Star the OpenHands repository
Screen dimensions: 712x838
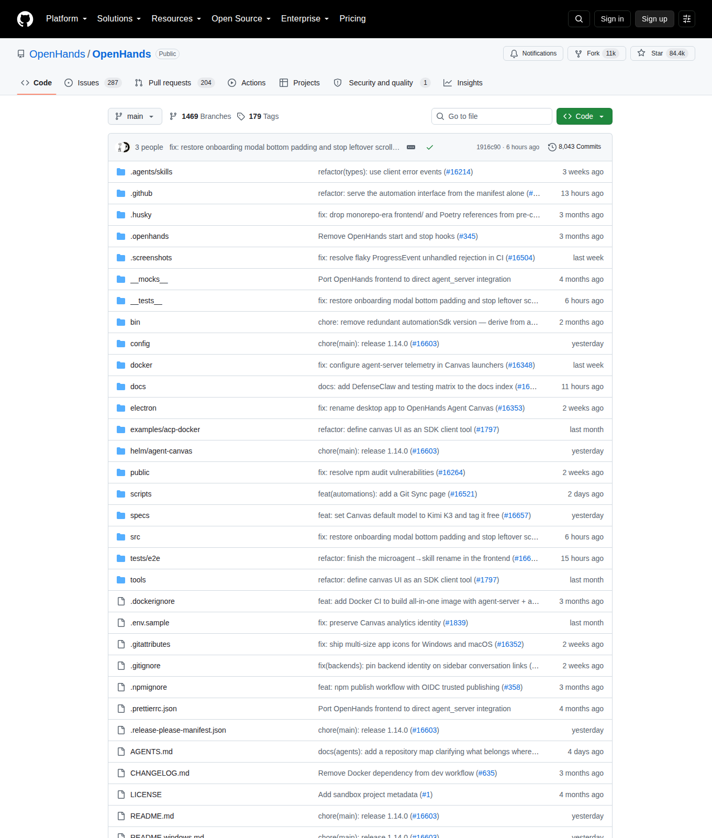tap(663, 53)
